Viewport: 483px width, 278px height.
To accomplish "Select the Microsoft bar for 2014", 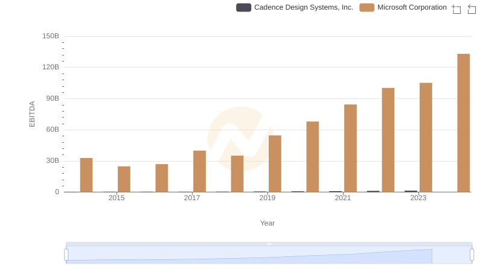I will point(86,175).
